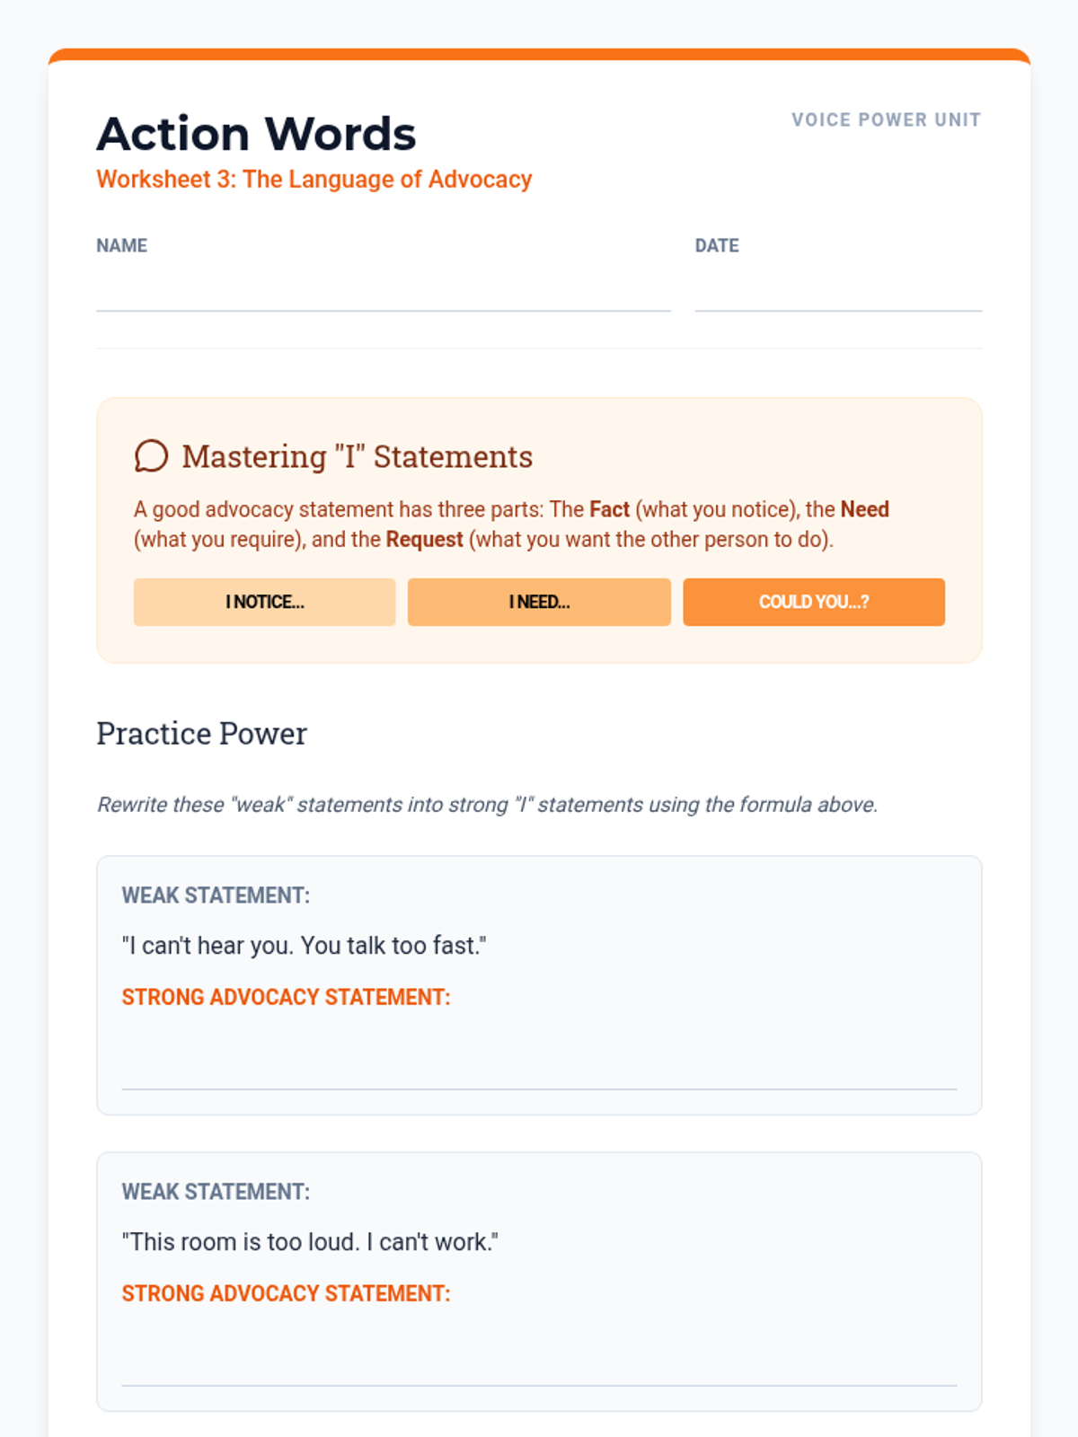The image size is (1078, 1437).
Task: Click answer line under "You talk too fast"
Action: coord(539,1067)
